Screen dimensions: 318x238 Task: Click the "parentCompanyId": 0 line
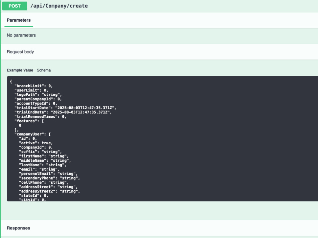38,99
